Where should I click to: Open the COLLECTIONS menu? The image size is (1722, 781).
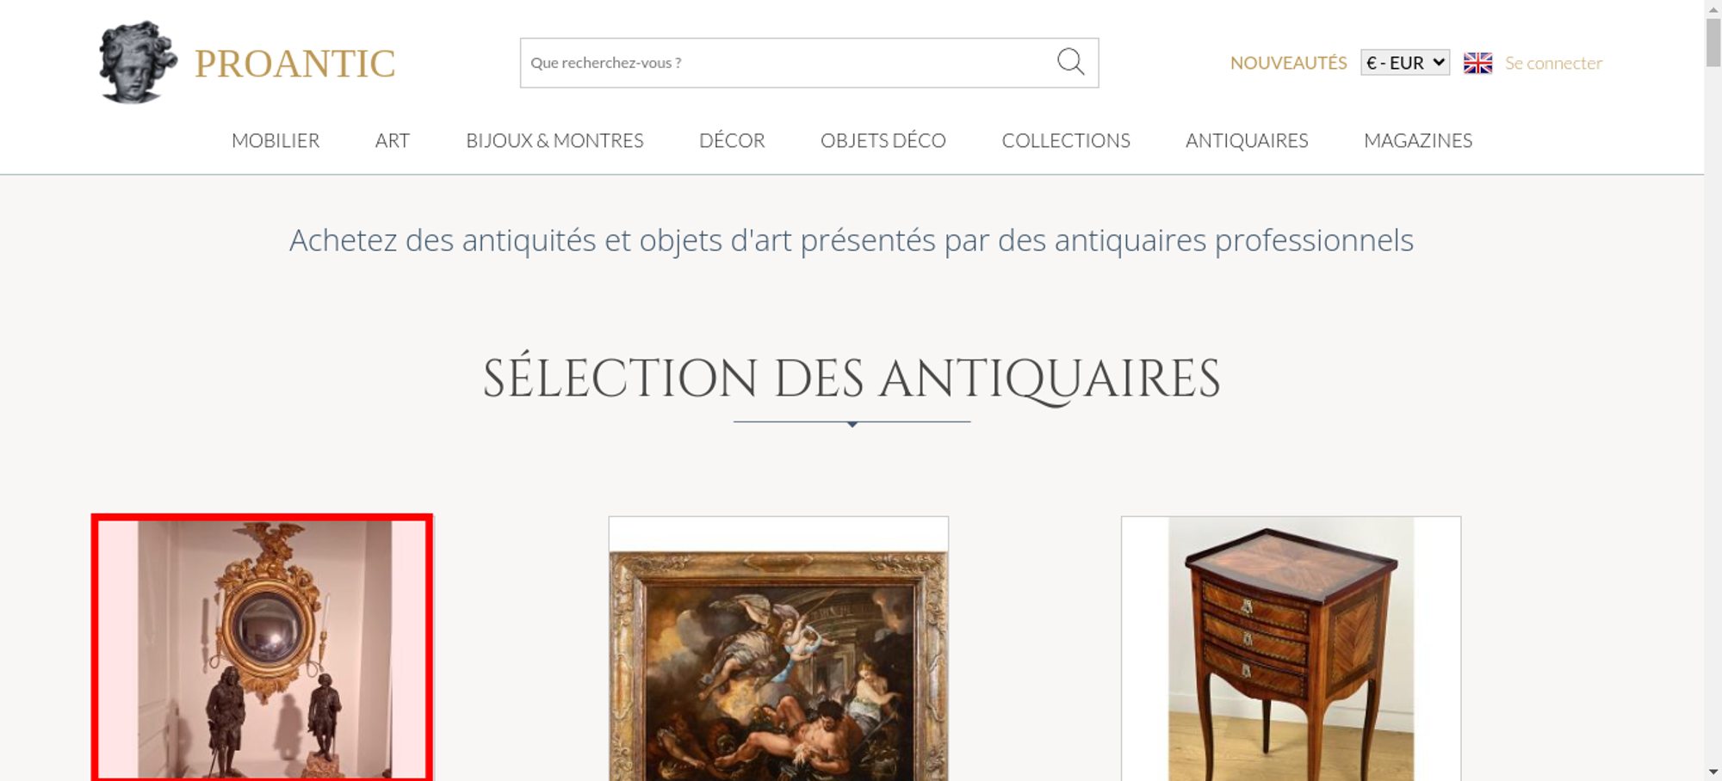1066,140
